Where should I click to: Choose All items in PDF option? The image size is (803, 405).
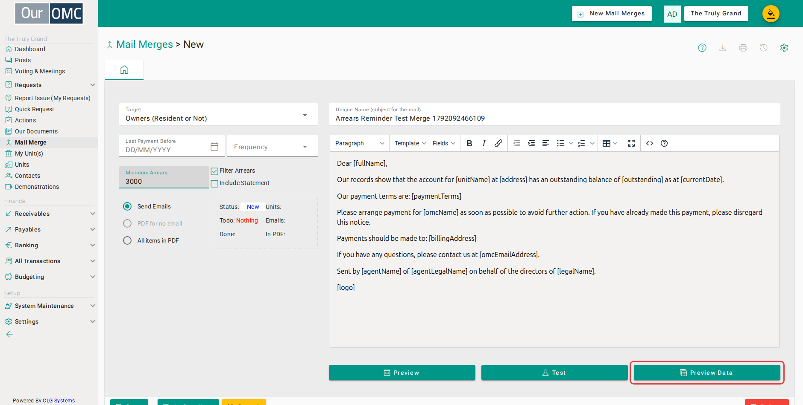point(127,240)
